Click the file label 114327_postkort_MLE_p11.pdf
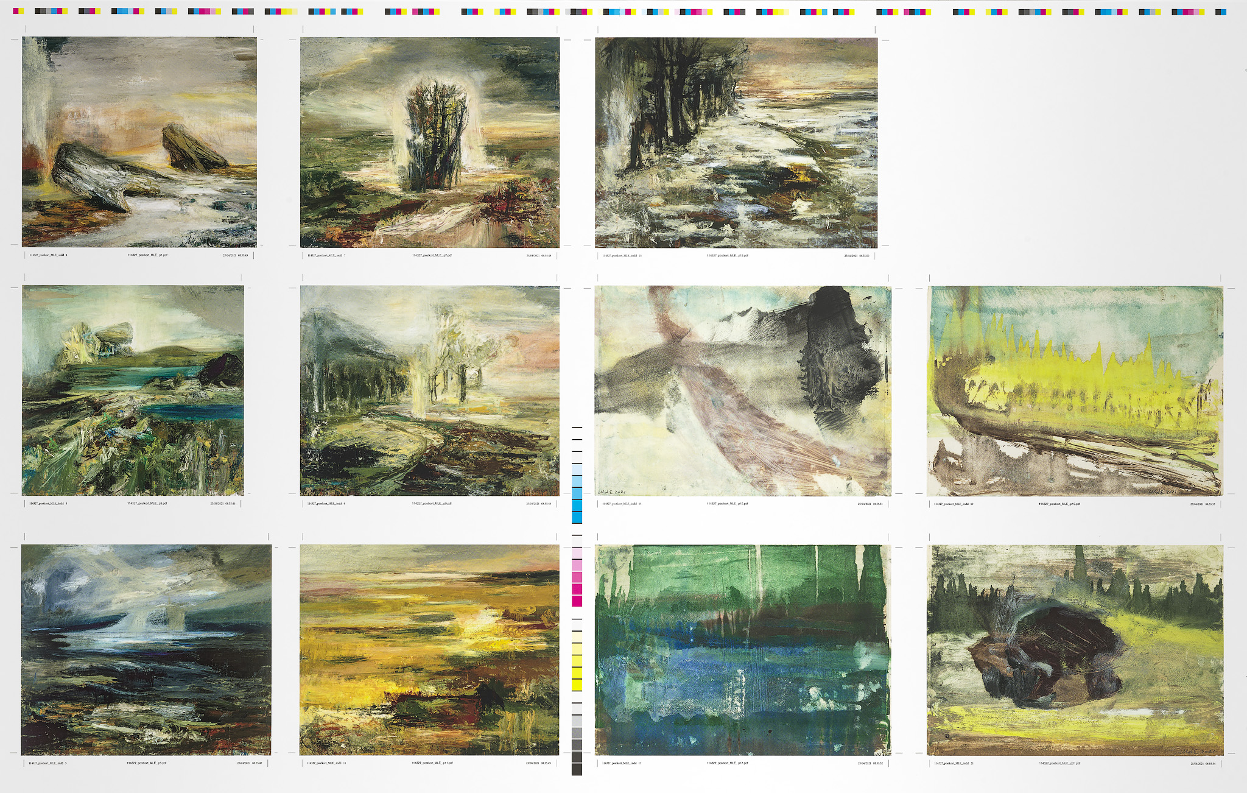 (x=432, y=763)
